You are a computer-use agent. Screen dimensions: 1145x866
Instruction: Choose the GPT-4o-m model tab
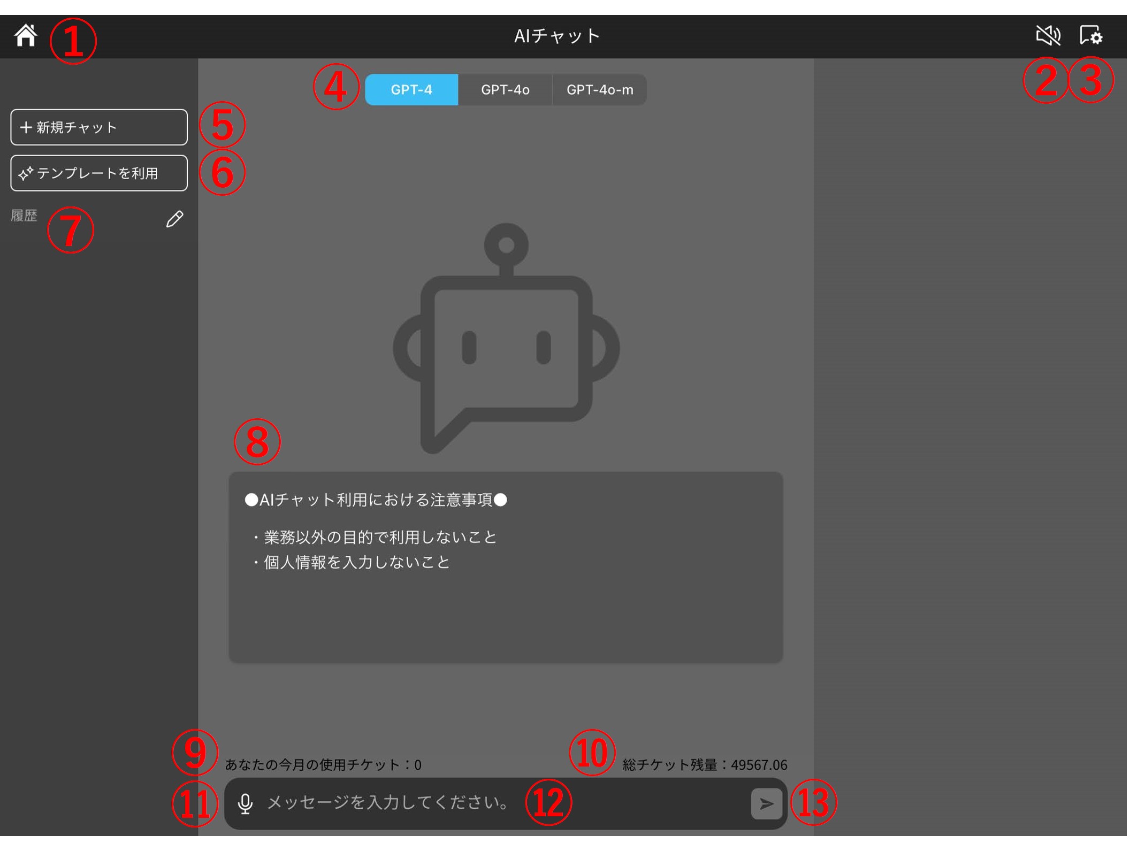click(599, 90)
